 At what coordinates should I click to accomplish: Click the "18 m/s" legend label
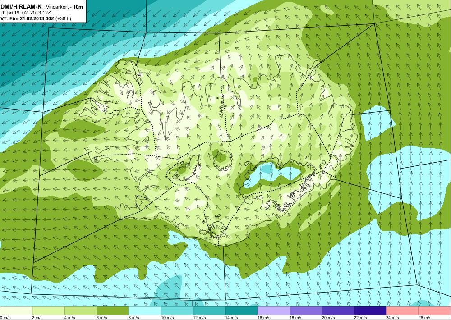[296, 317]
